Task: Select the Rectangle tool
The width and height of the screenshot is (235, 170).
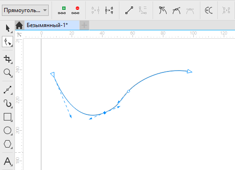Action: click(7, 117)
